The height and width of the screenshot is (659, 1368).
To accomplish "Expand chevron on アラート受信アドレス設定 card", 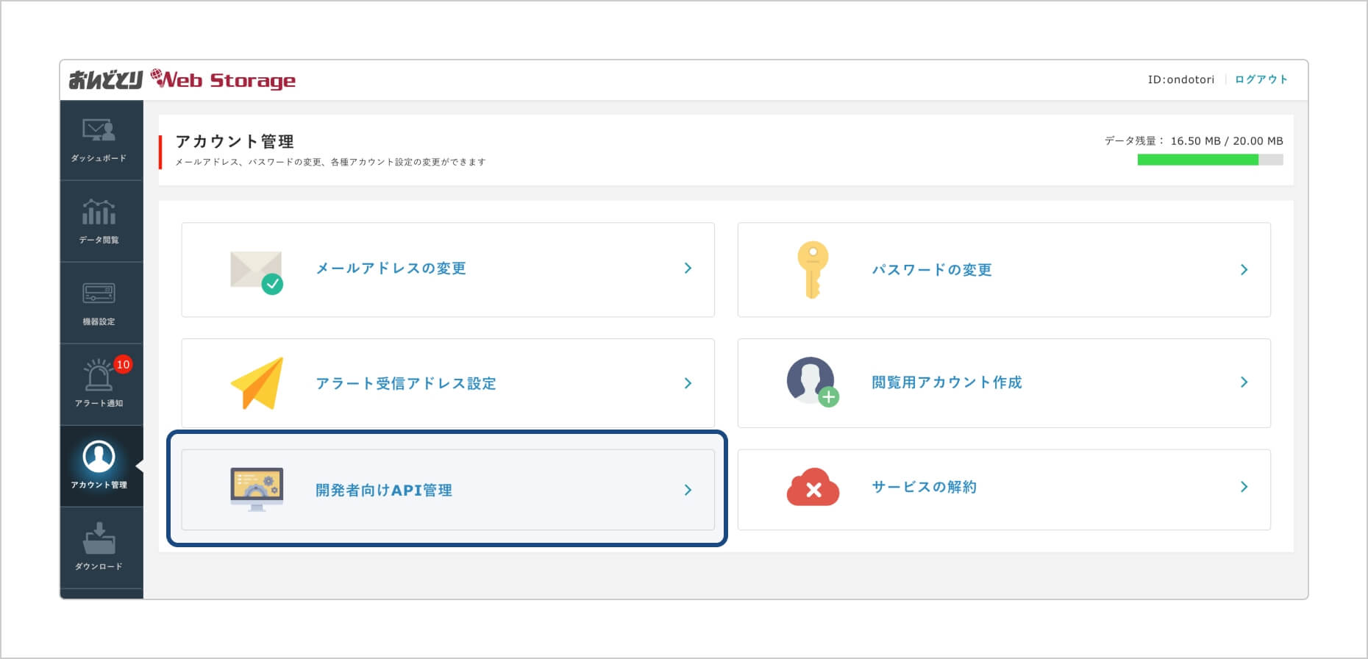I will click(x=688, y=383).
